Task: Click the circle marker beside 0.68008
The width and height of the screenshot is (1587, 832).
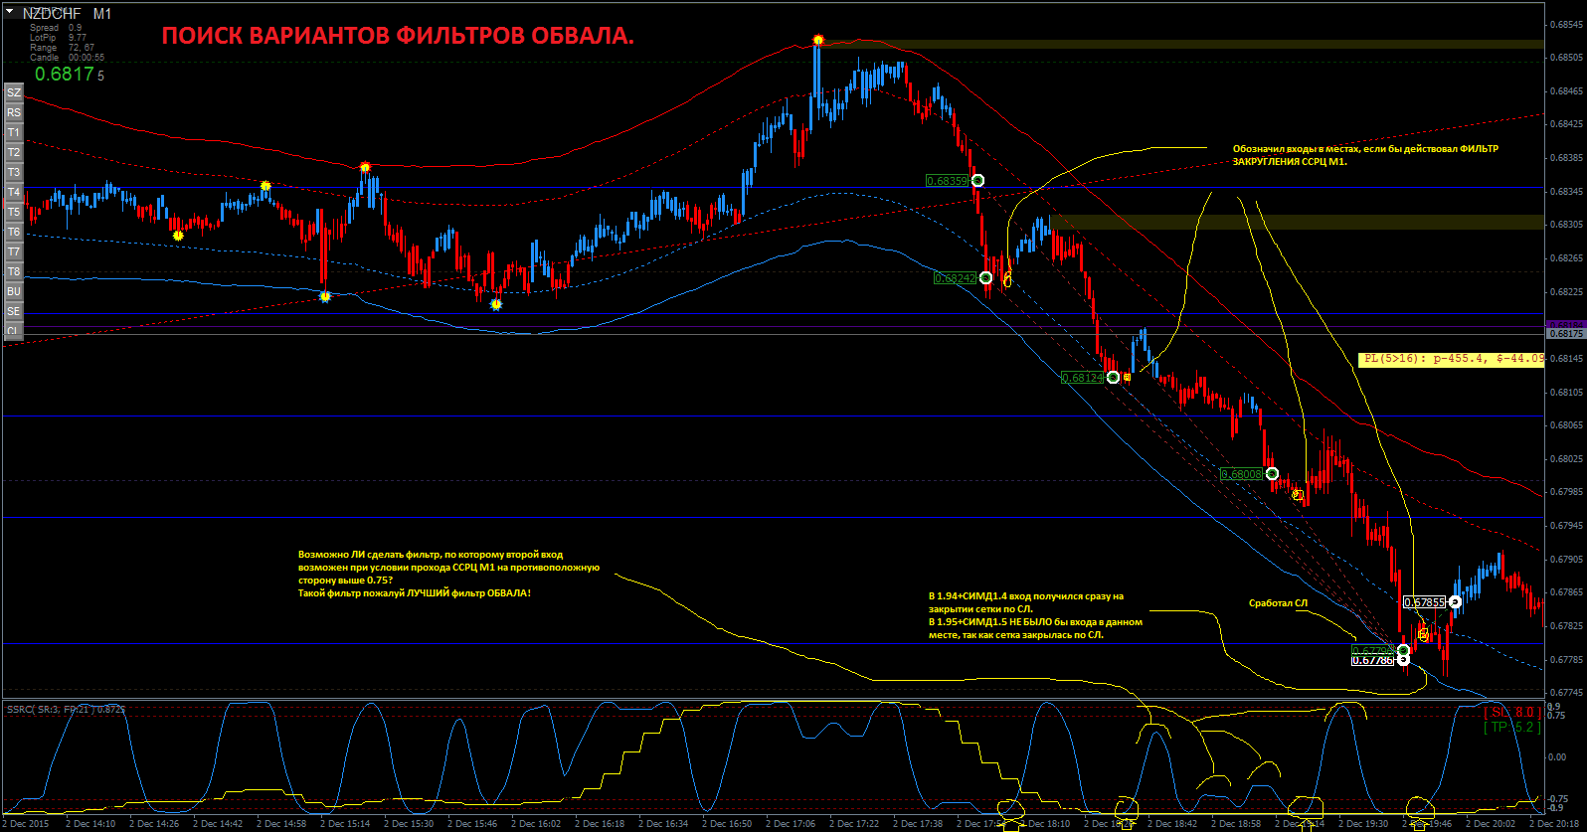Action: [1272, 473]
